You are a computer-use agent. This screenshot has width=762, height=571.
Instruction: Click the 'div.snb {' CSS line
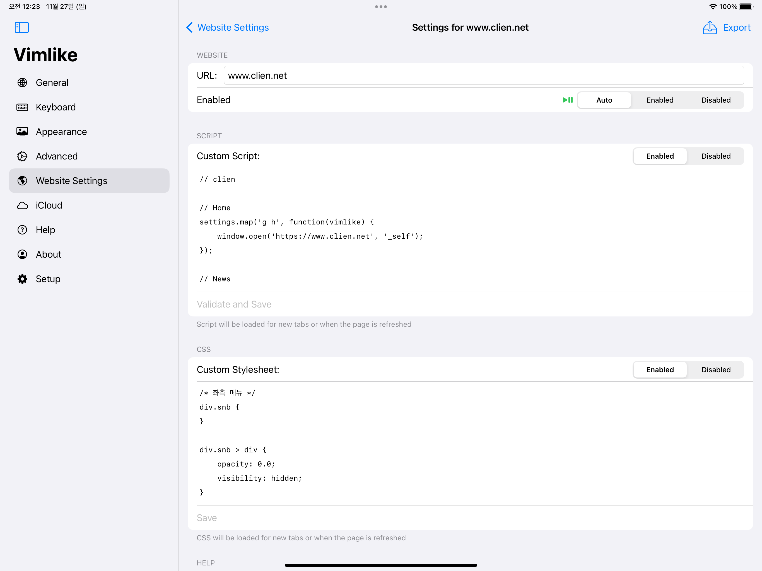point(220,407)
